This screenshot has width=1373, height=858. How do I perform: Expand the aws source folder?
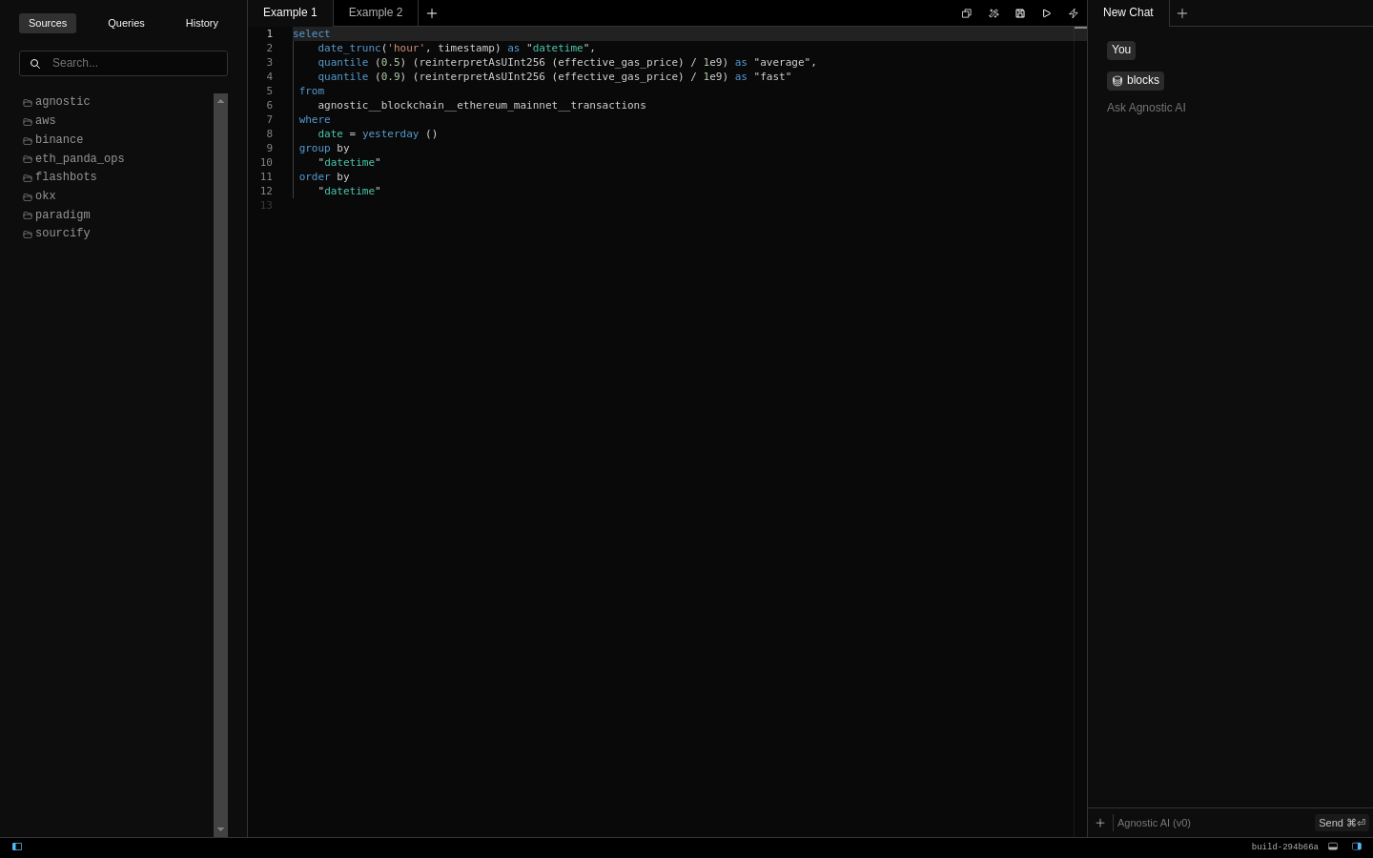click(x=39, y=121)
